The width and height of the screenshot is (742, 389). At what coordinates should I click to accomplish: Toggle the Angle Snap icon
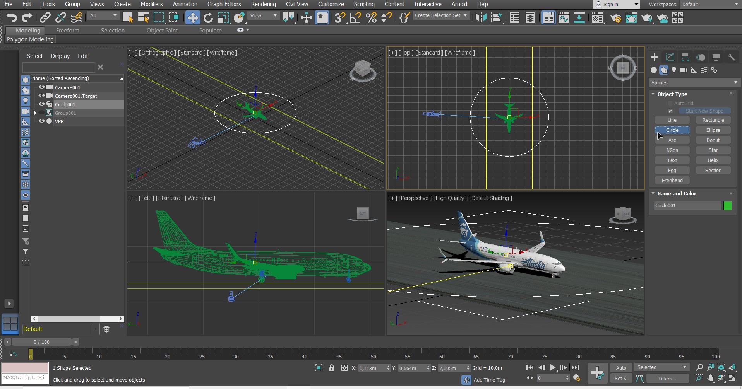(355, 18)
